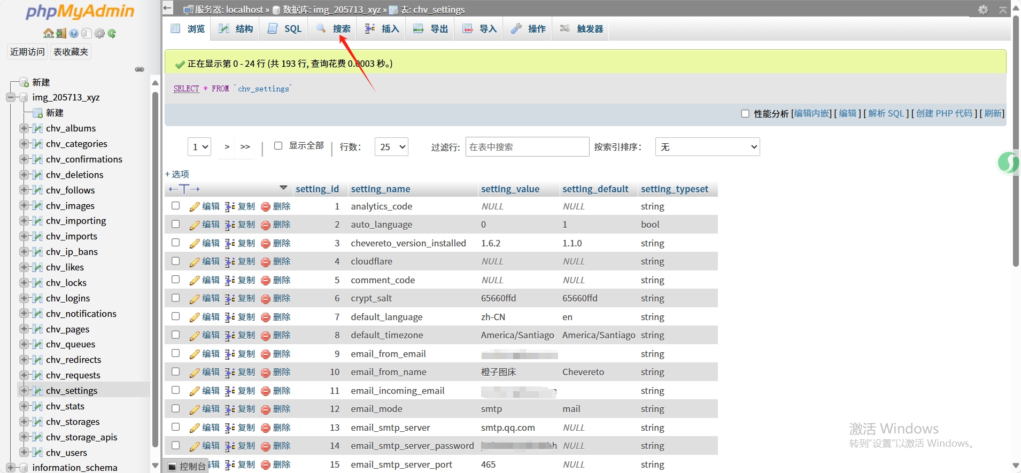Open the row count dropdown showing 25

(391, 147)
